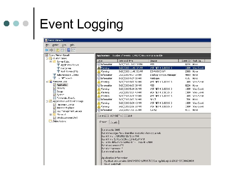Click the Web Server (IIS) filter icon
This screenshot has height=169, width=225.
point(58,71)
